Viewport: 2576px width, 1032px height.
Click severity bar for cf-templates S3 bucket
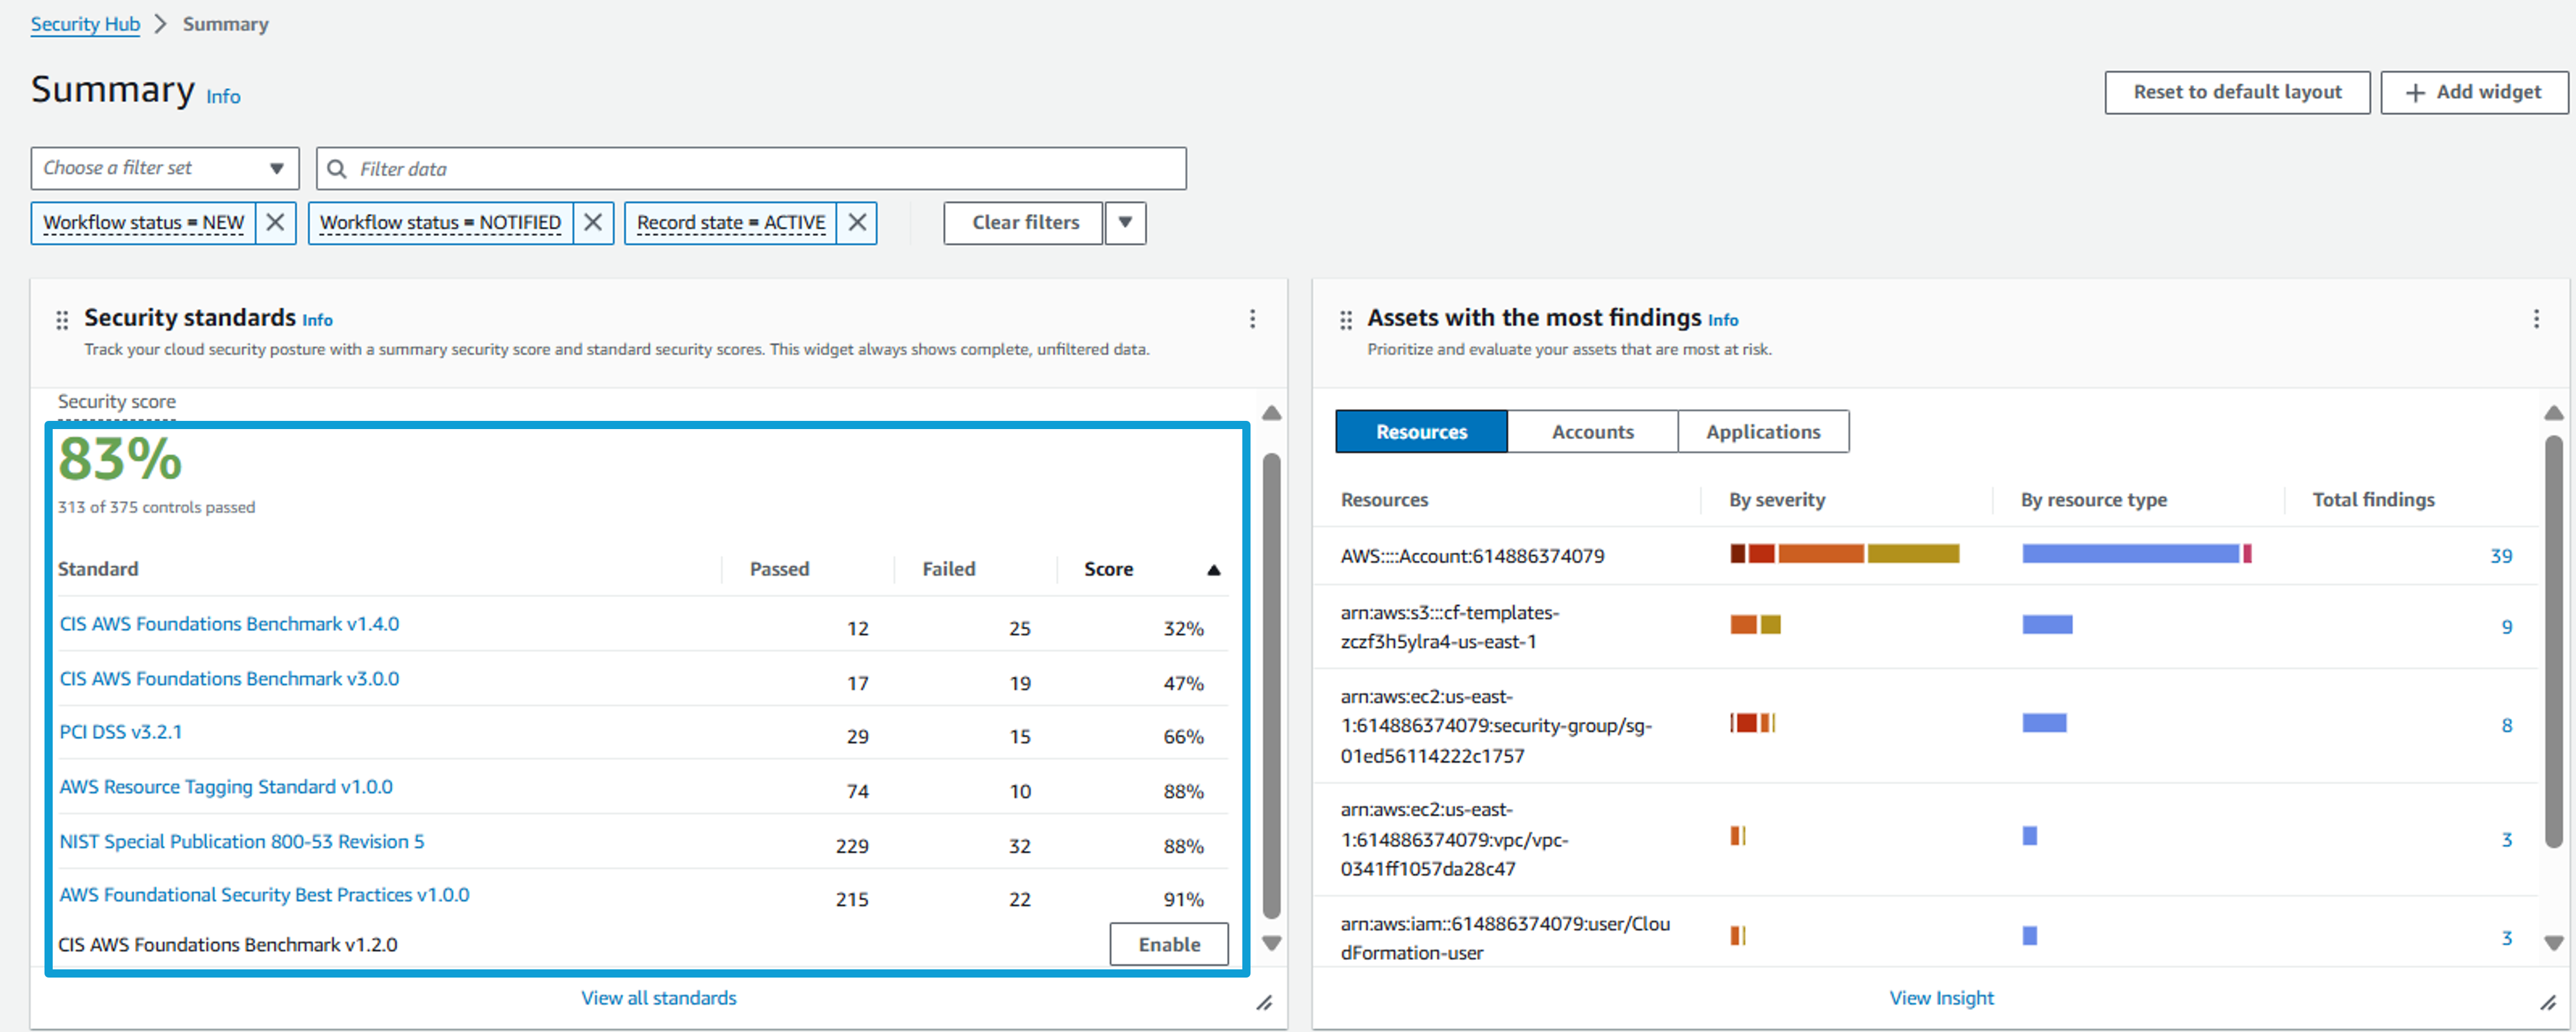coord(1755,625)
